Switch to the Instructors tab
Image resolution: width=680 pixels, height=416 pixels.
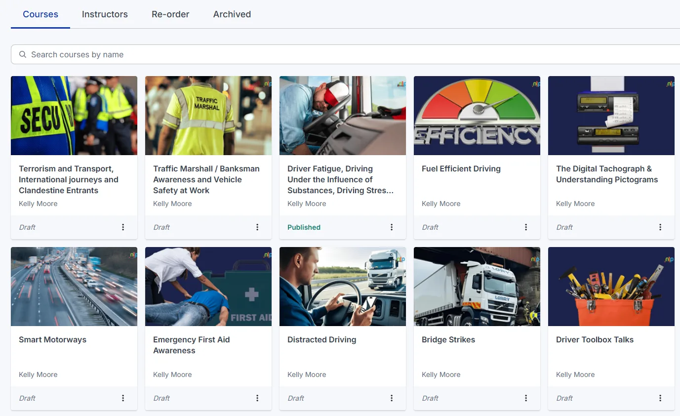[x=105, y=14]
